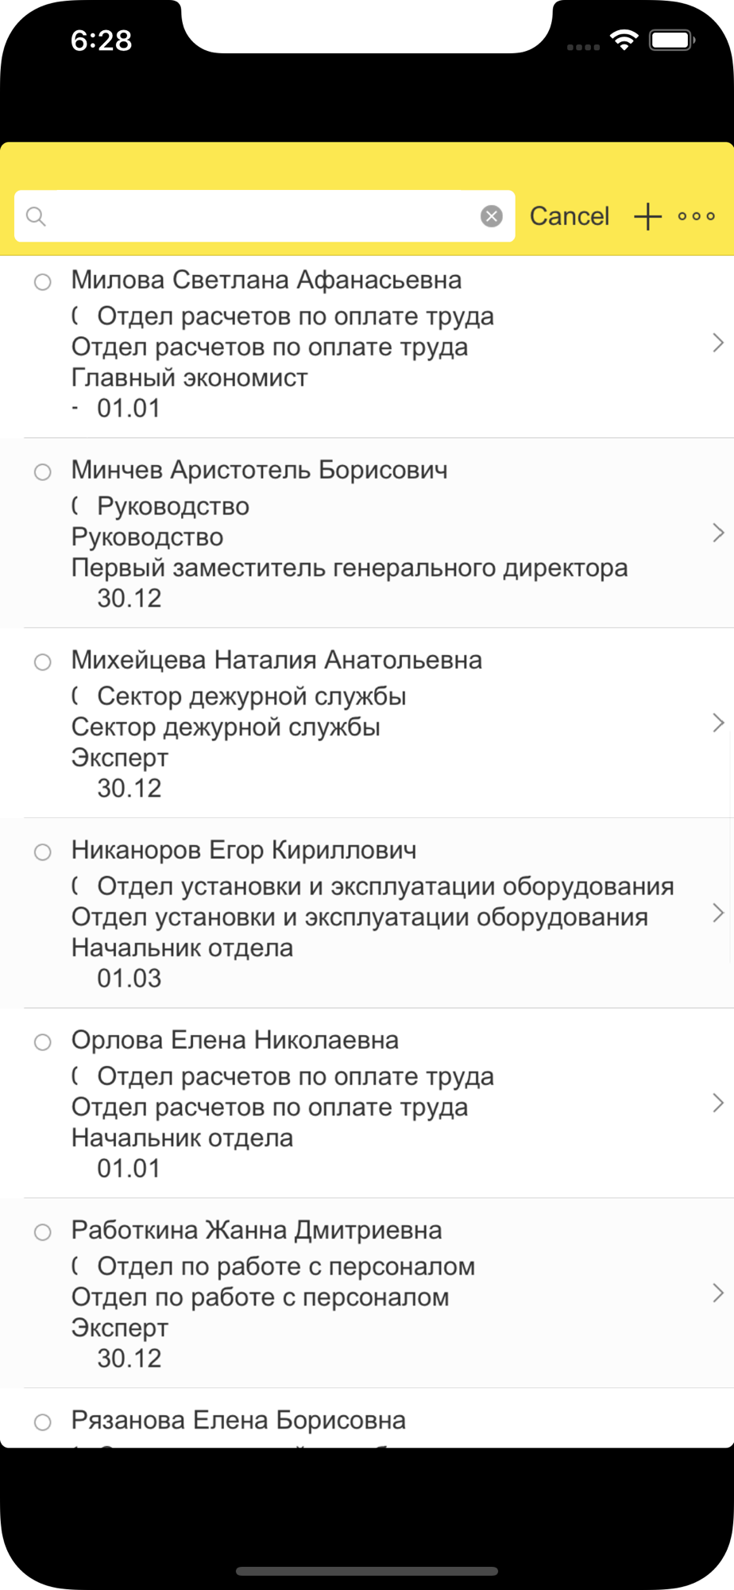Select radio for Милова Светлана Афанасьевна
The image size is (734, 1590).
(43, 282)
